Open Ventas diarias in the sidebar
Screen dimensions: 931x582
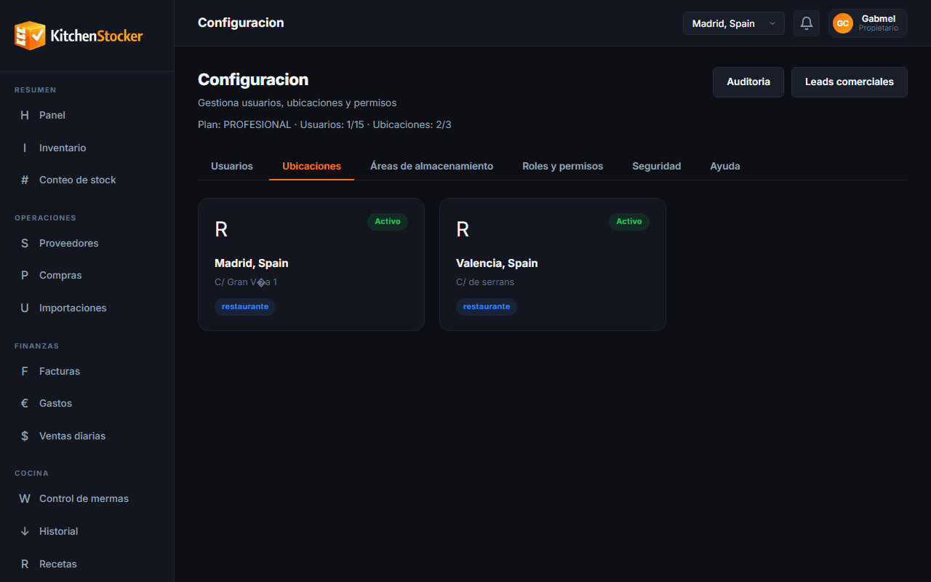(x=87, y=436)
